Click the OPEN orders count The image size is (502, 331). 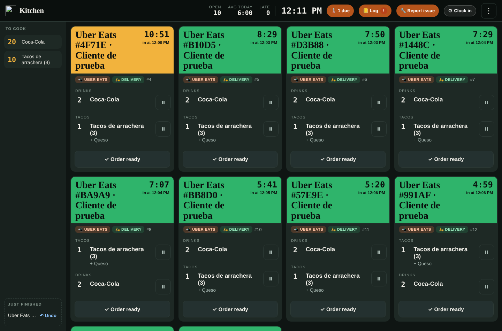point(215,10)
